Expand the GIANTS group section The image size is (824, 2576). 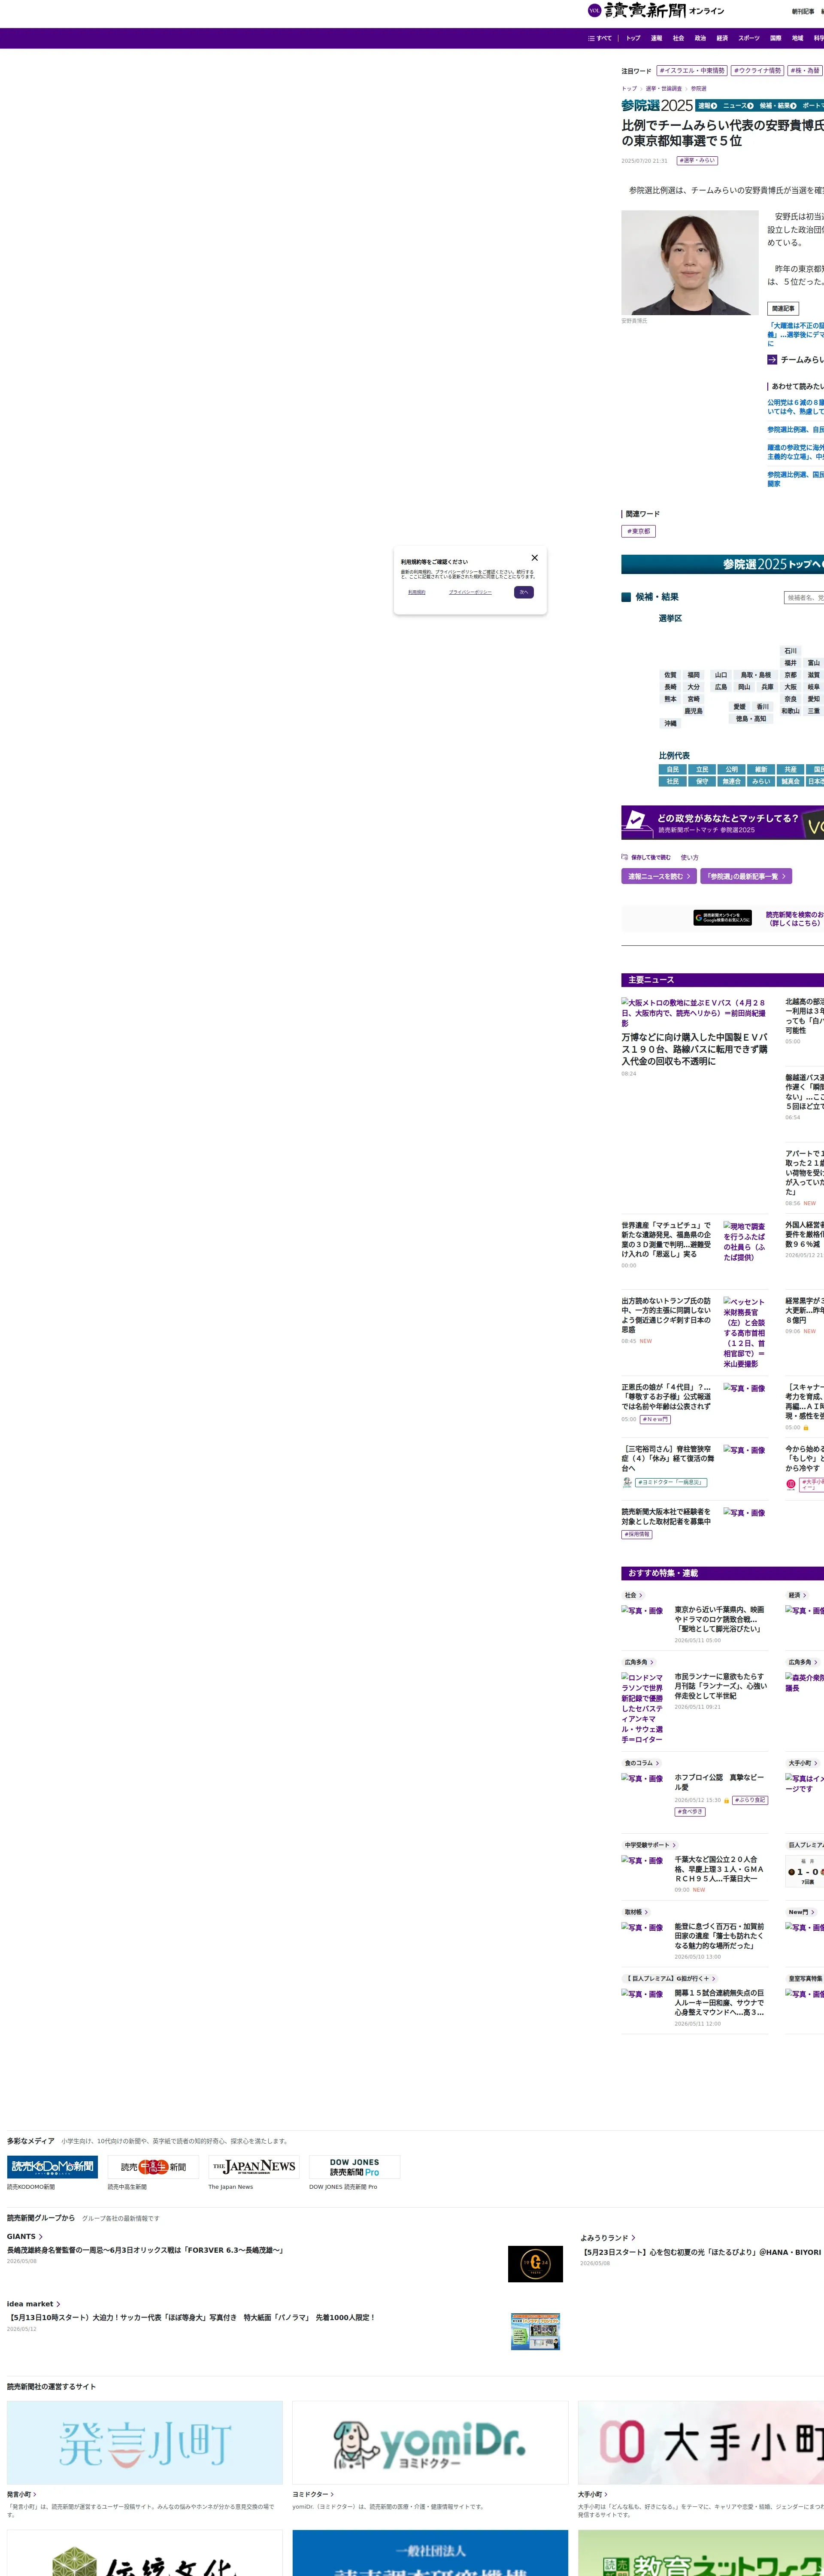point(25,2236)
